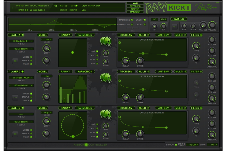Click the Layer 1 pitch Decay knob
The height and width of the screenshot is (151, 225).
pyautogui.click(x=126, y=61)
